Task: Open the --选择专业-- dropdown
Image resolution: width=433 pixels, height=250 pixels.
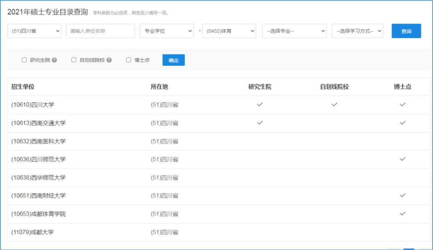Action: [x=294, y=31]
